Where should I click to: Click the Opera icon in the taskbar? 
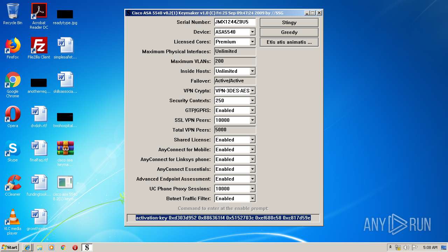(75, 247)
